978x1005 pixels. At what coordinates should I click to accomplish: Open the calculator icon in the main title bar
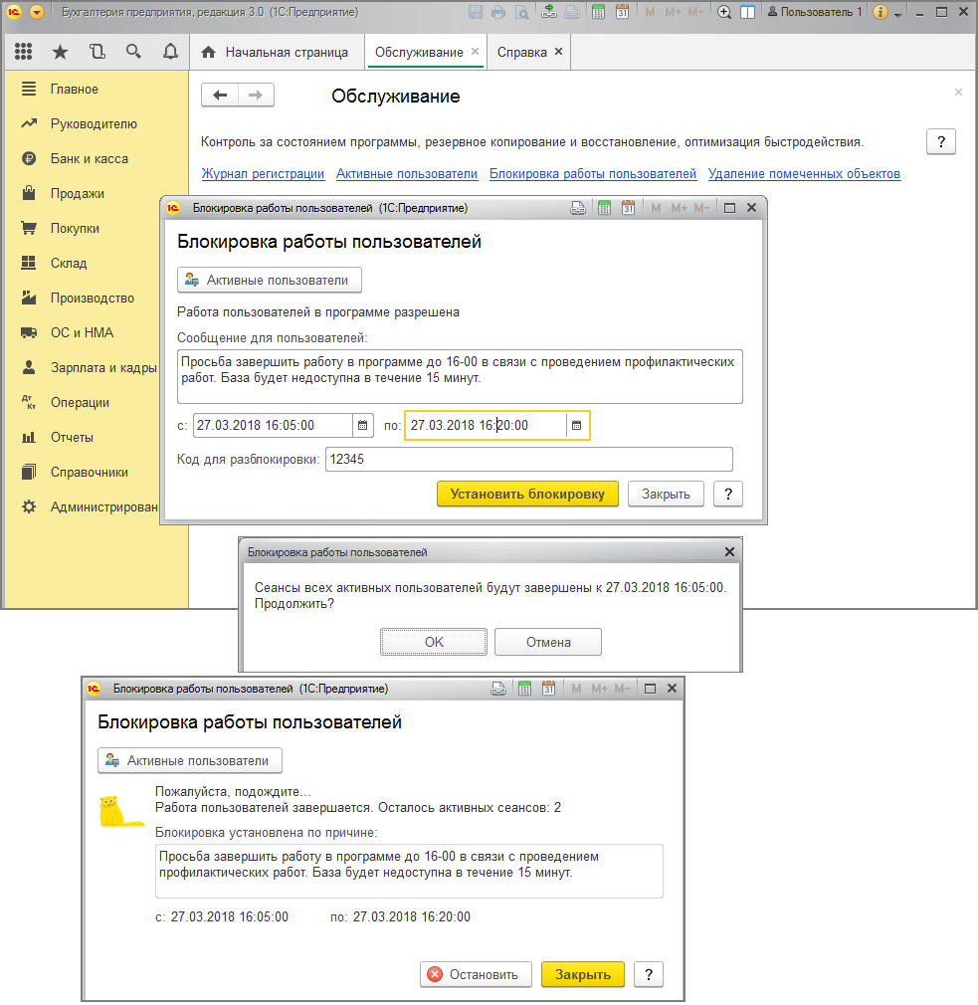point(598,13)
